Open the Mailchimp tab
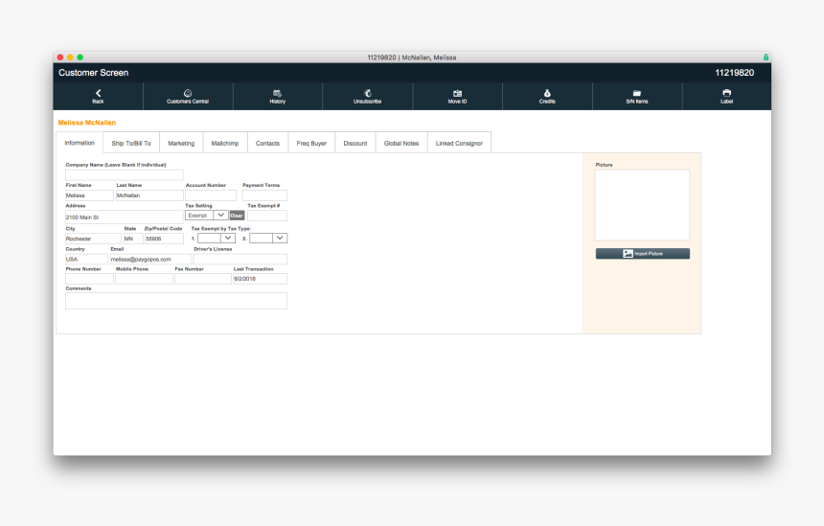This screenshot has width=824, height=526. click(225, 144)
